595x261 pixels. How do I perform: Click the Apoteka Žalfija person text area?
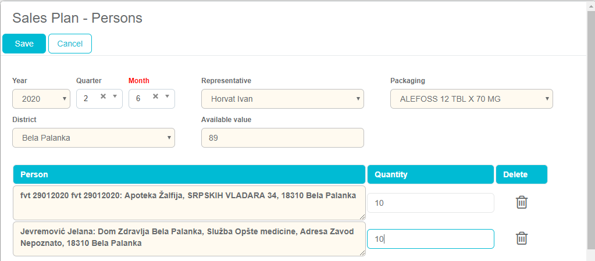pos(188,202)
